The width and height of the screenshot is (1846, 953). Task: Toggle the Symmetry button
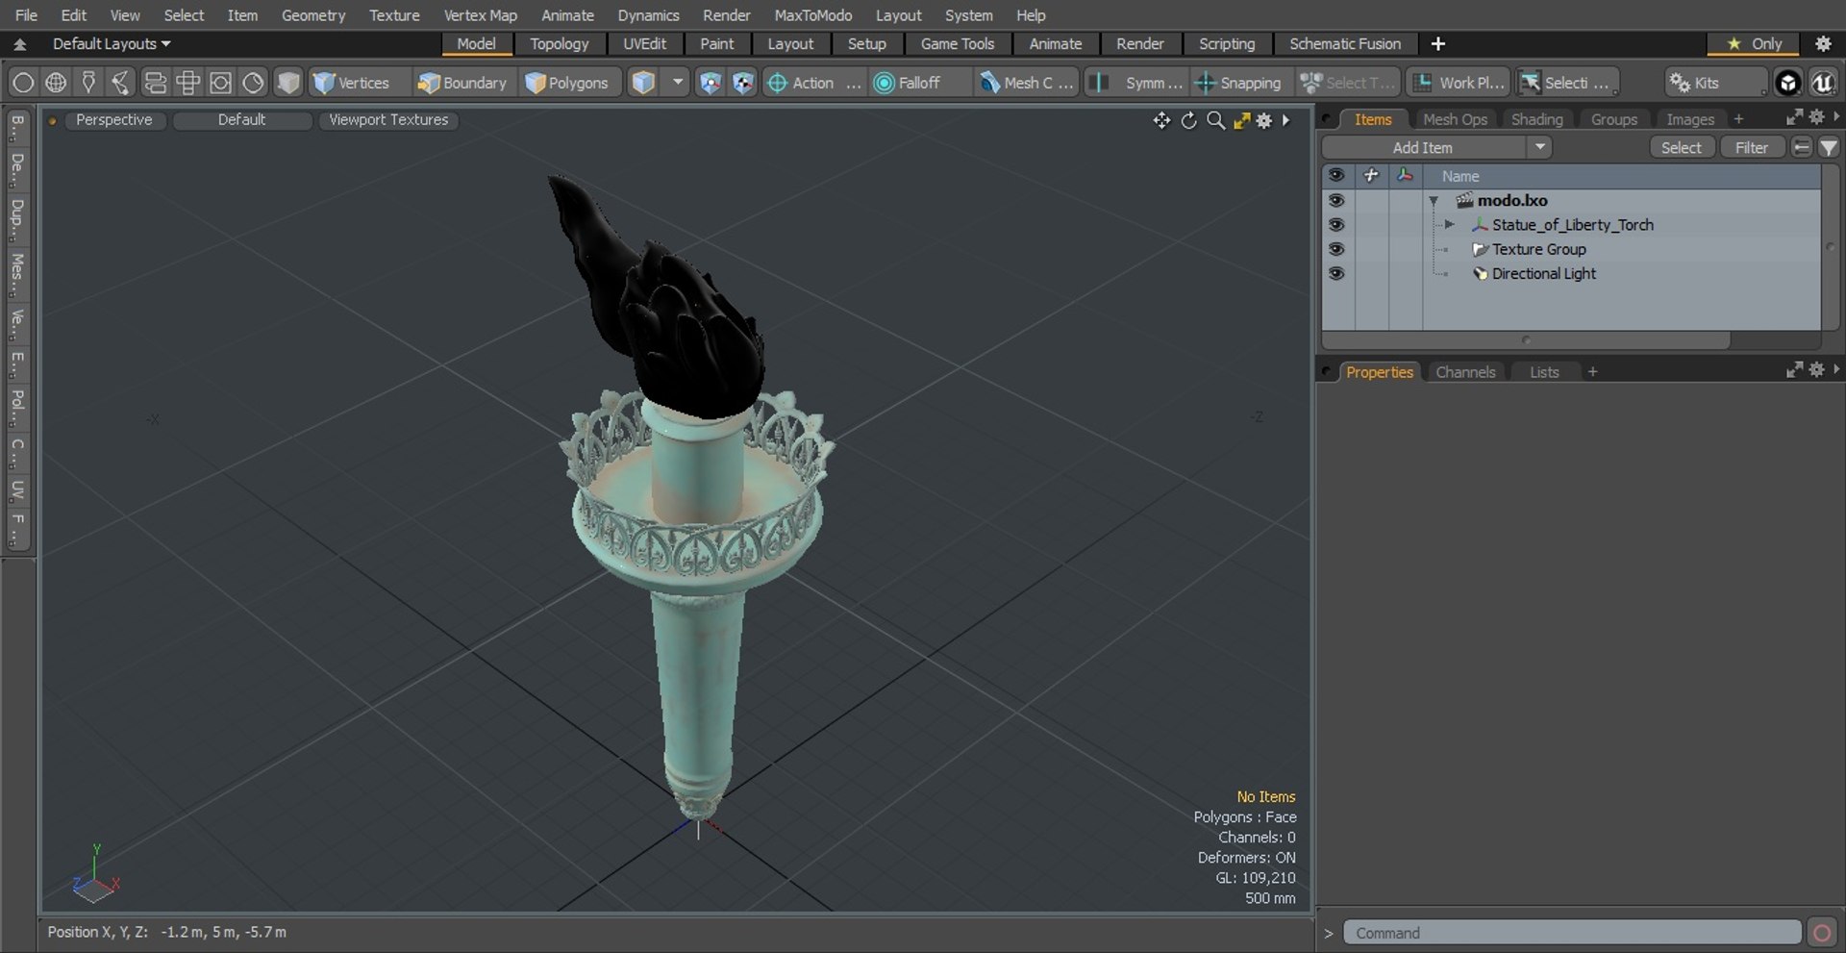coord(1137,83)
